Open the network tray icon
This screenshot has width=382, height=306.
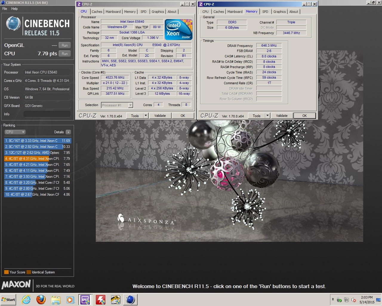tap(346, 300)
